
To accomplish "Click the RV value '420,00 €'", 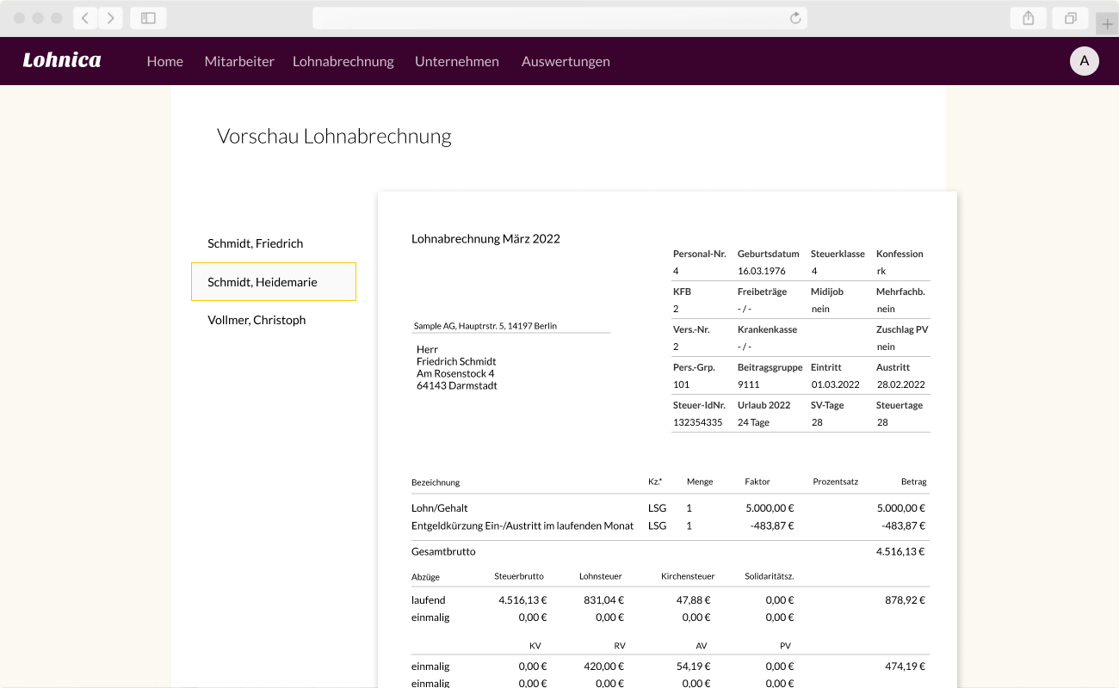I will click(603, 666).
